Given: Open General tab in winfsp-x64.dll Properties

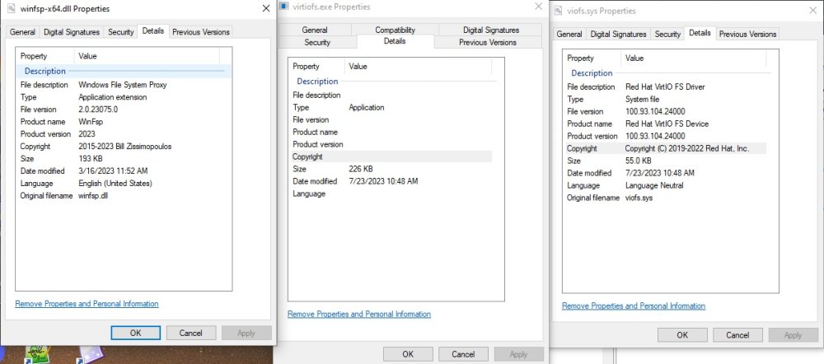Looking at the screenshot, I should [x=22, y=32].
